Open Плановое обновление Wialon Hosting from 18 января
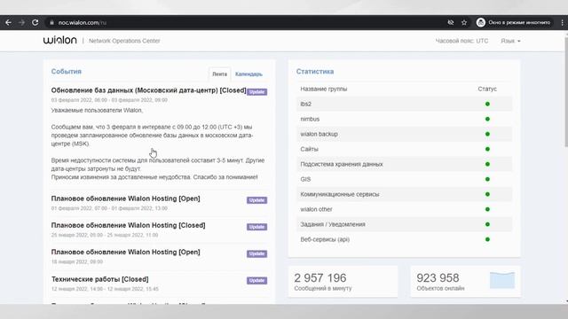Screen dimensions: 568x319 point(125,252)
